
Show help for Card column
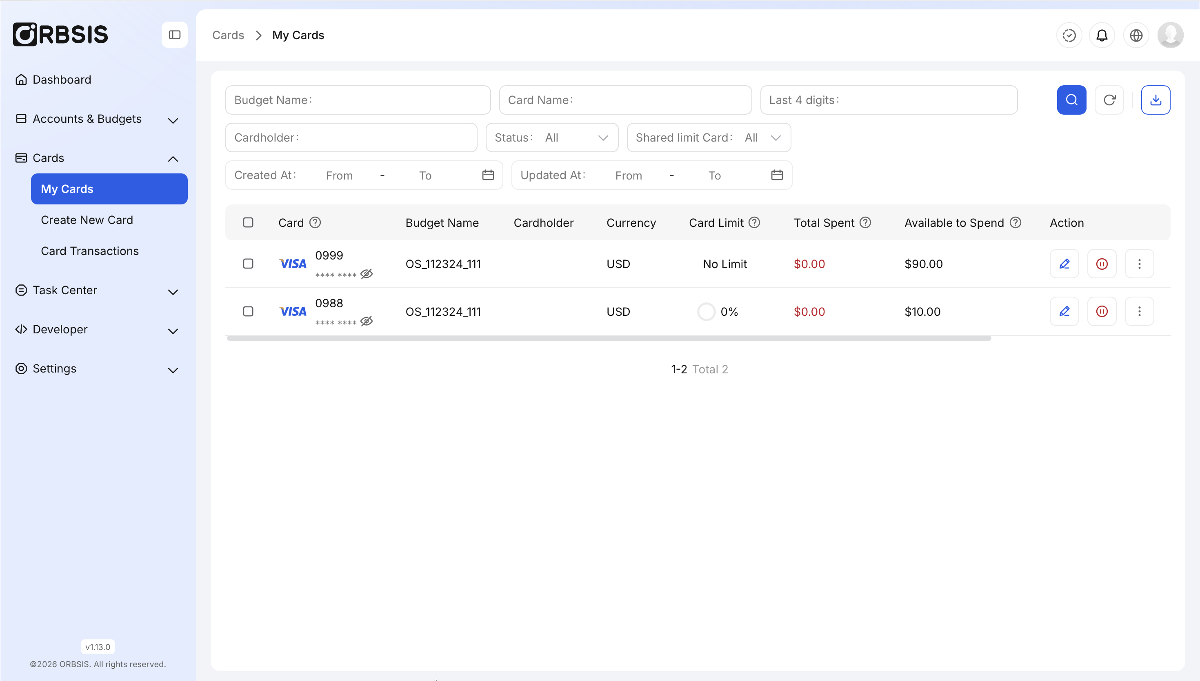click(x=316, y=223)
